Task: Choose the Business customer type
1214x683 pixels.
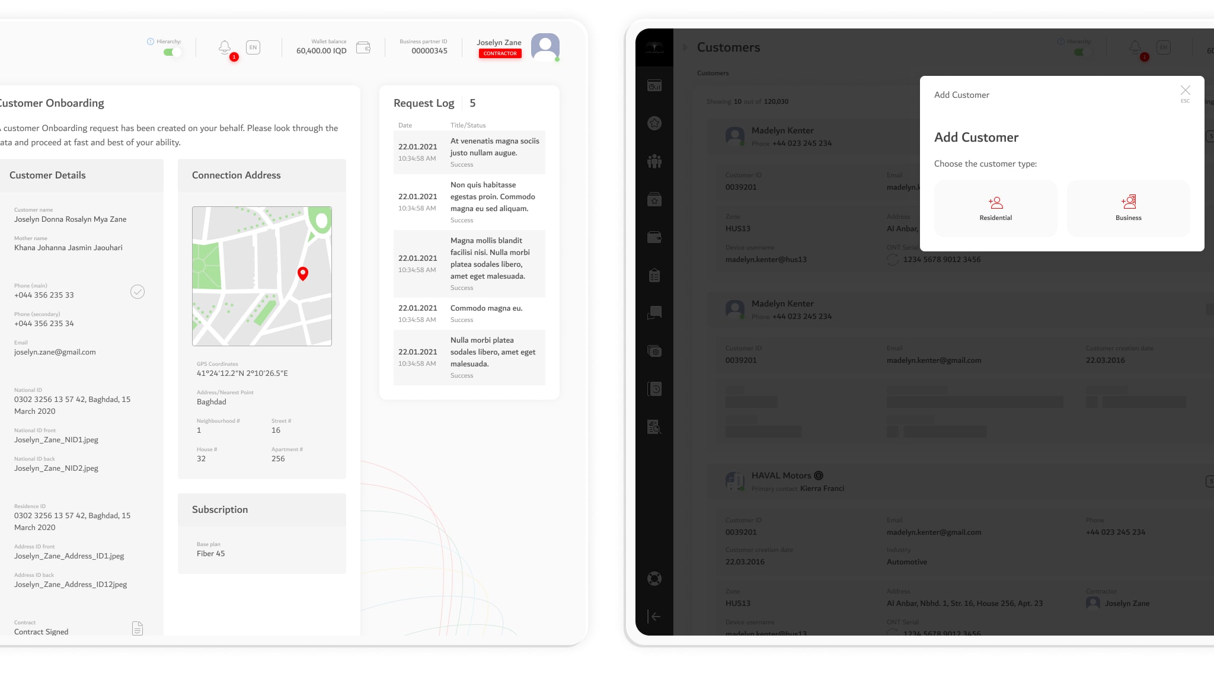Action: [1129, 209]
